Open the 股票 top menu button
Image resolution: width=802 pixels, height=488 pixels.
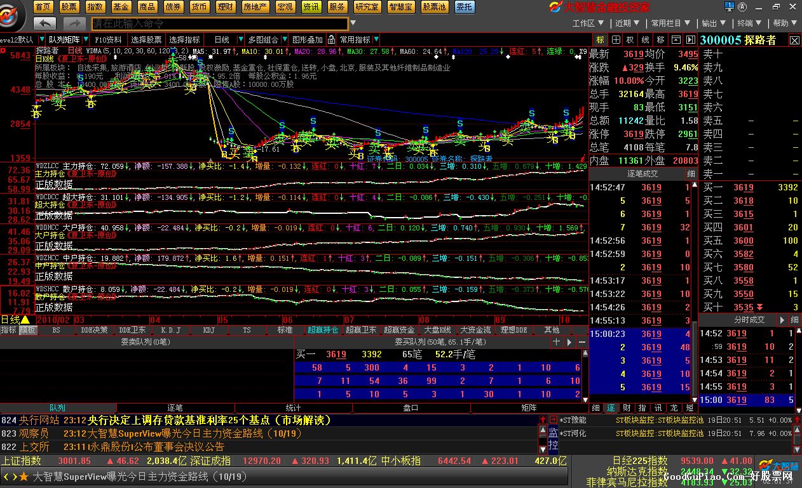(69, 6)
